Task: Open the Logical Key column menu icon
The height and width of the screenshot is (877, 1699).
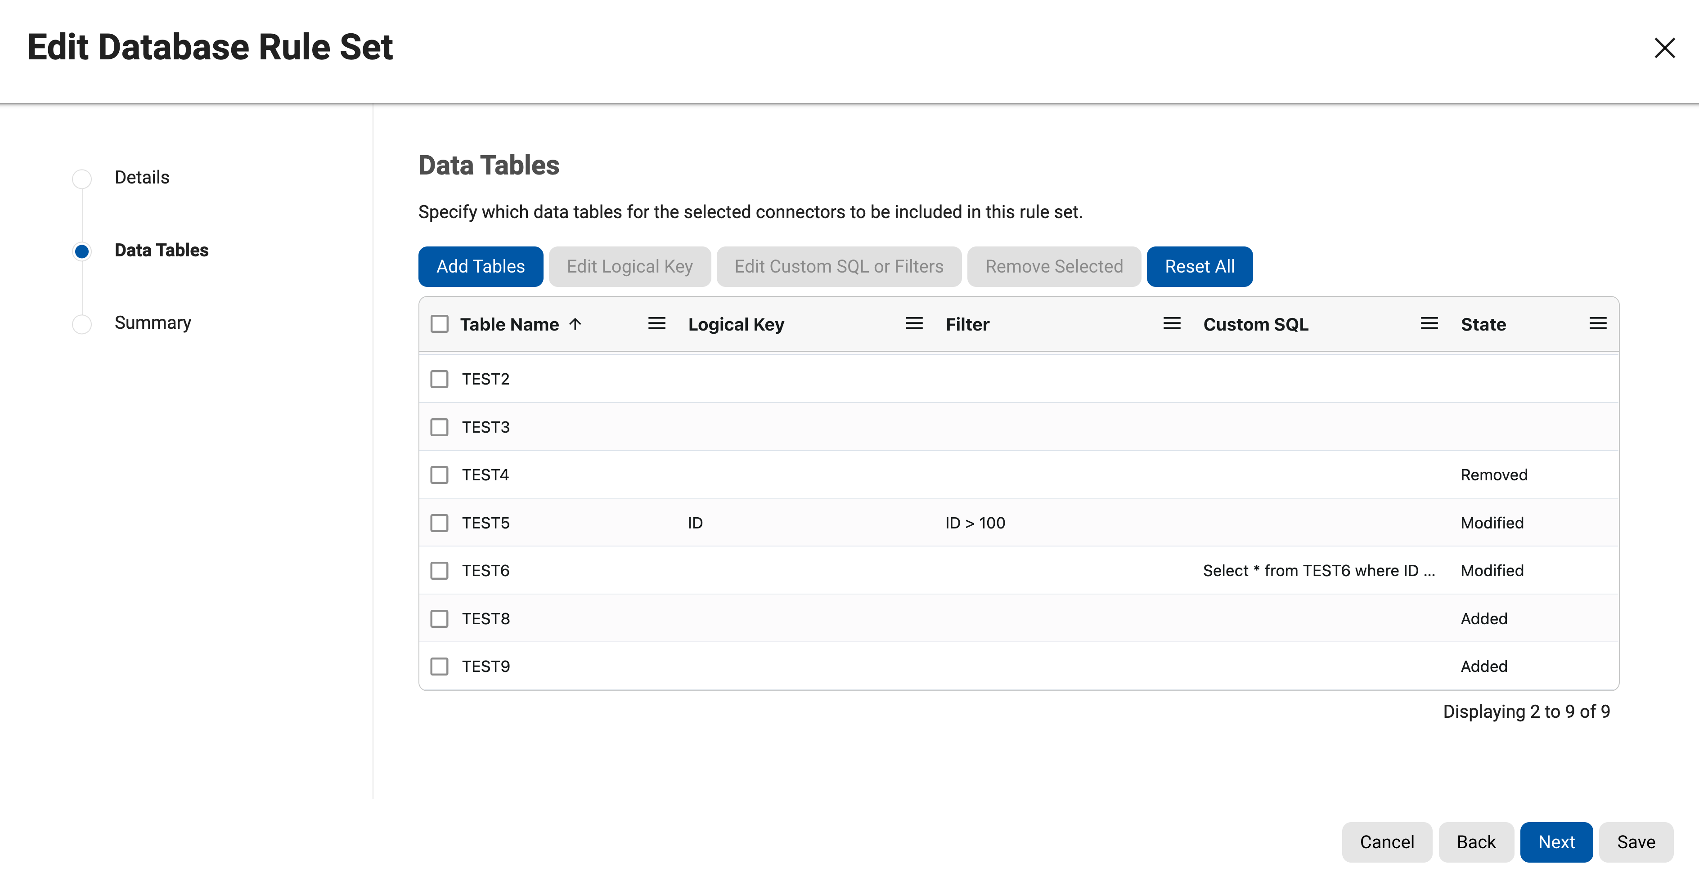Action: click(913, 324)
